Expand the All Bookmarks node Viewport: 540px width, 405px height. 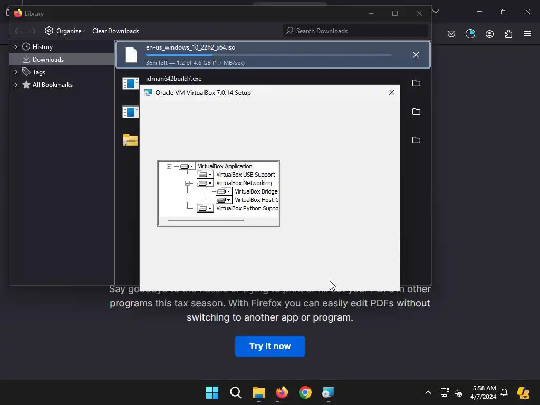pos(16,85)
